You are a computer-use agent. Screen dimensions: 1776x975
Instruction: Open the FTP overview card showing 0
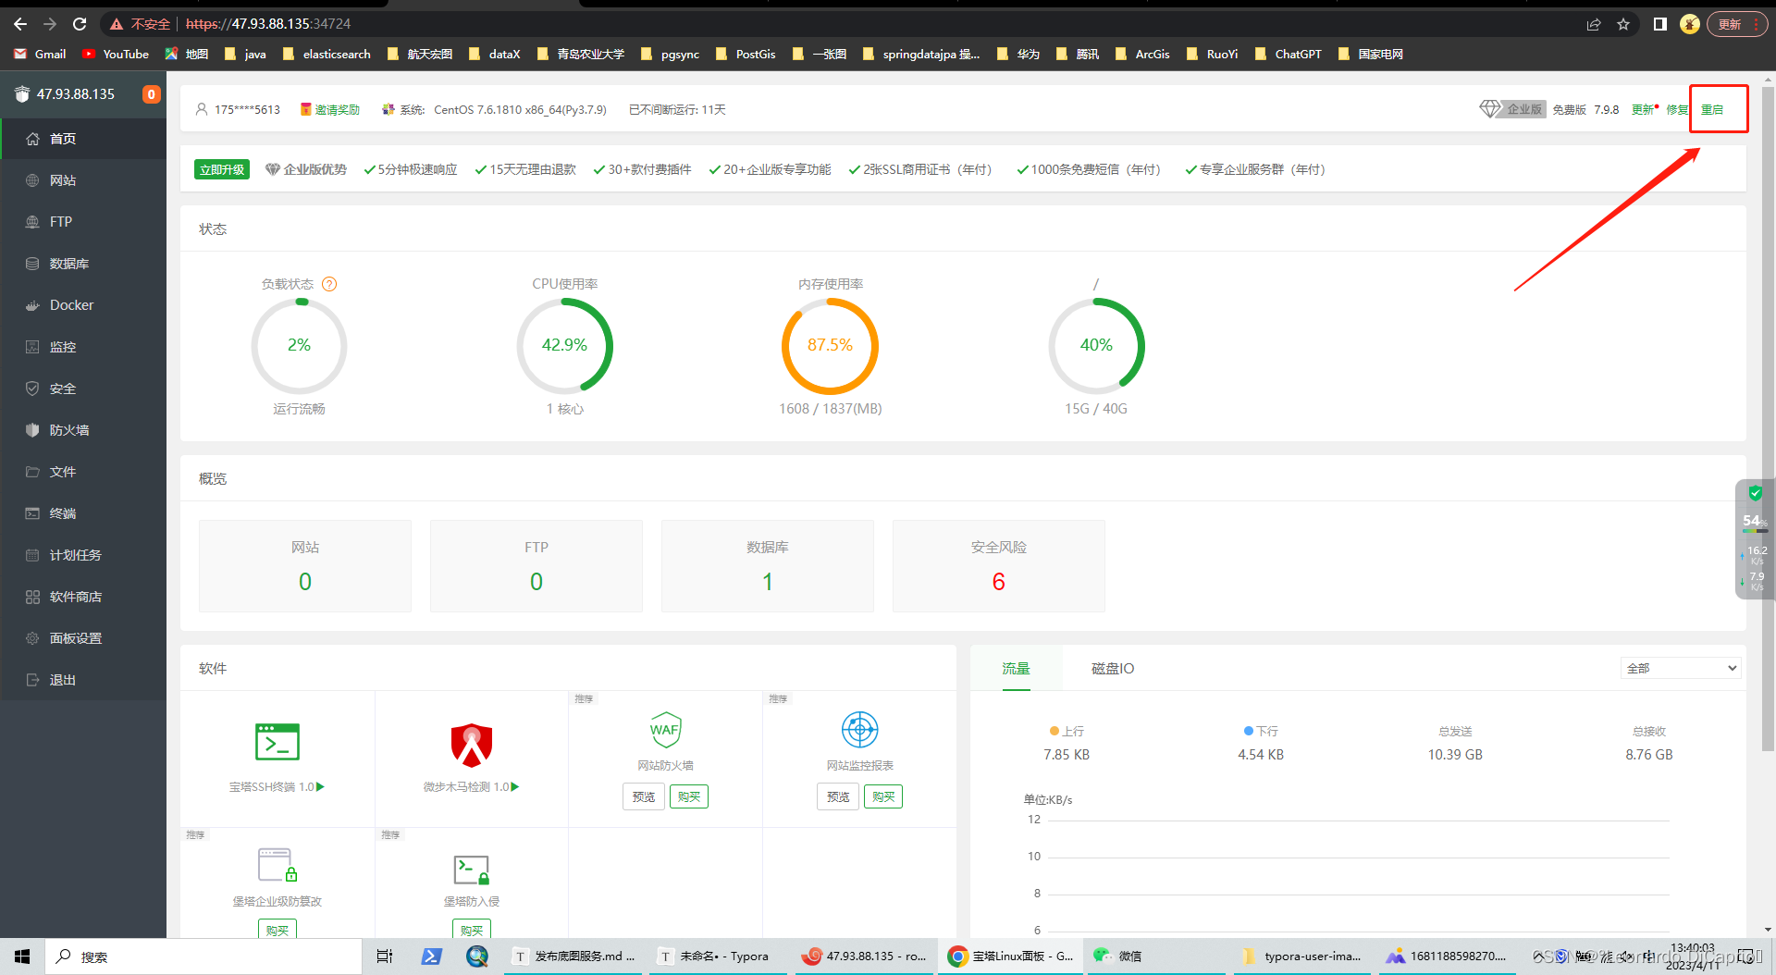tap(536, 565)
